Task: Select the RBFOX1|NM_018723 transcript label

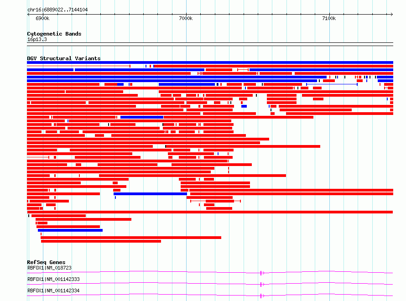Action: pos(49,268)
